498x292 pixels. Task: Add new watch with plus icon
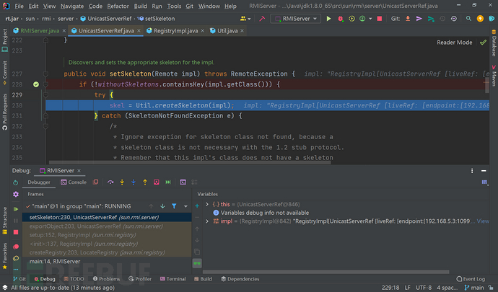[197, 206]
